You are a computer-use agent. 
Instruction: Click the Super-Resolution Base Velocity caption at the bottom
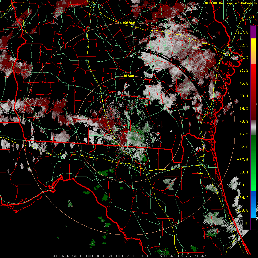129,256
